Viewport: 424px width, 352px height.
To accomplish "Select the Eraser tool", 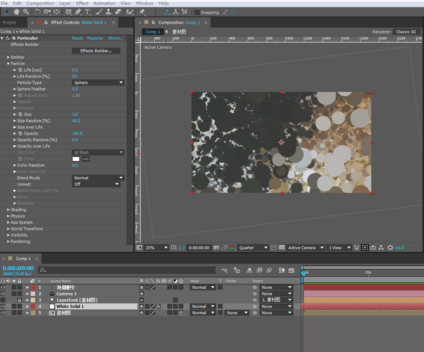I will [x=118, y=12].
